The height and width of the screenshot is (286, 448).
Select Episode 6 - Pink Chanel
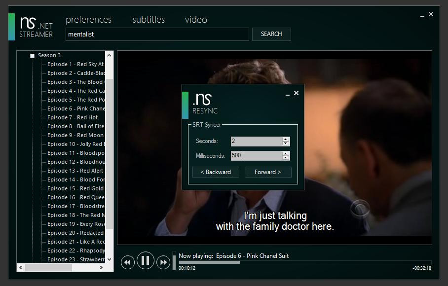[x=76, y=108]
